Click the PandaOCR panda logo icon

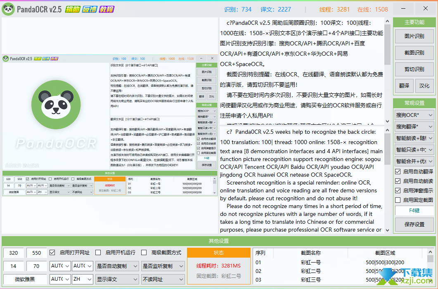click(8, 9)
